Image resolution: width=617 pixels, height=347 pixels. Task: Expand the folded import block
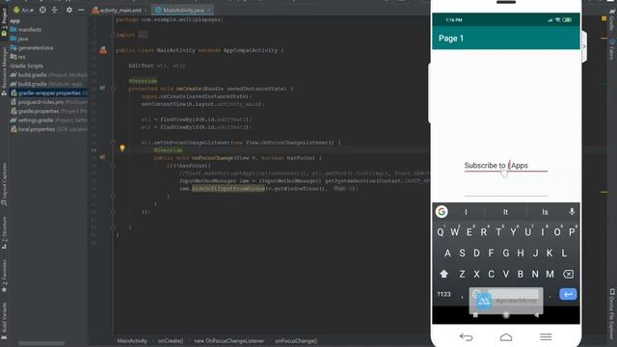143,35
